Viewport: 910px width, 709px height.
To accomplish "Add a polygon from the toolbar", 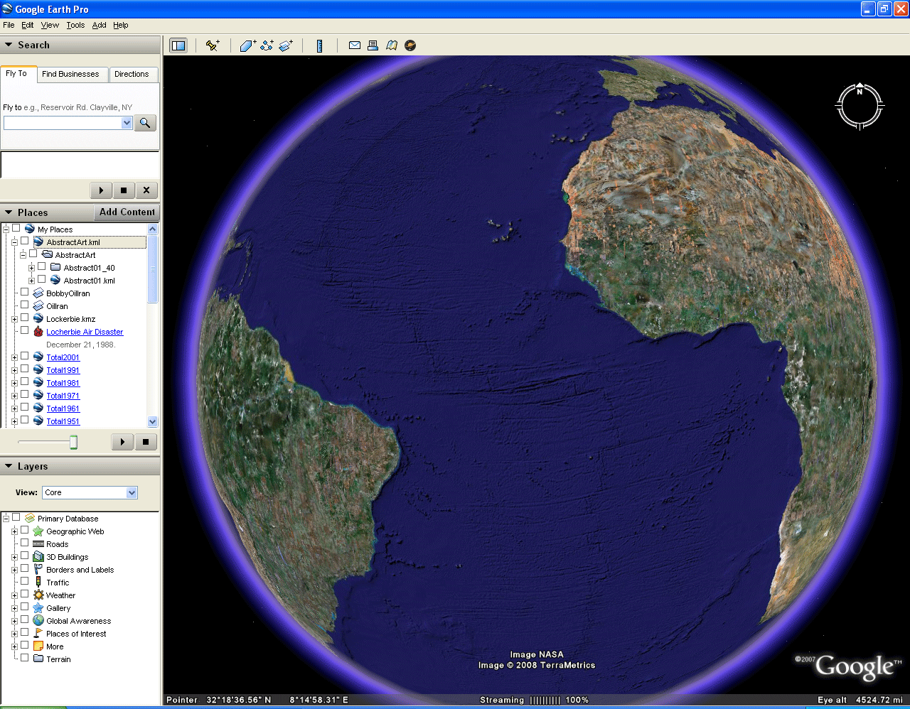I will (247, 45).
